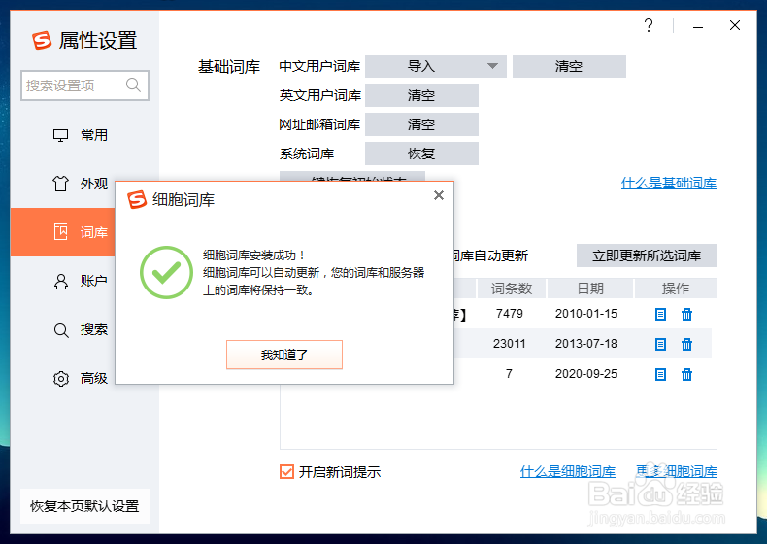
Task: Click the Sogou icon in 细胞词库 dialog
Action: point(137,199)
